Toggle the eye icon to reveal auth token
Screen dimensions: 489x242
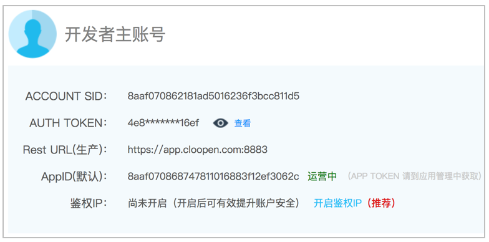(x=221, y=123)
